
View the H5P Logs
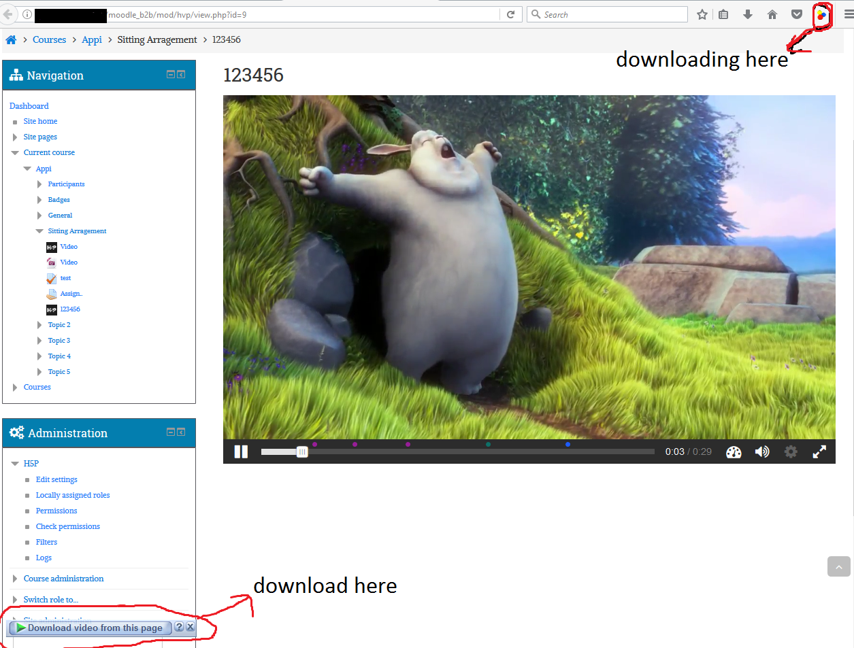click(x=44, y=558)
